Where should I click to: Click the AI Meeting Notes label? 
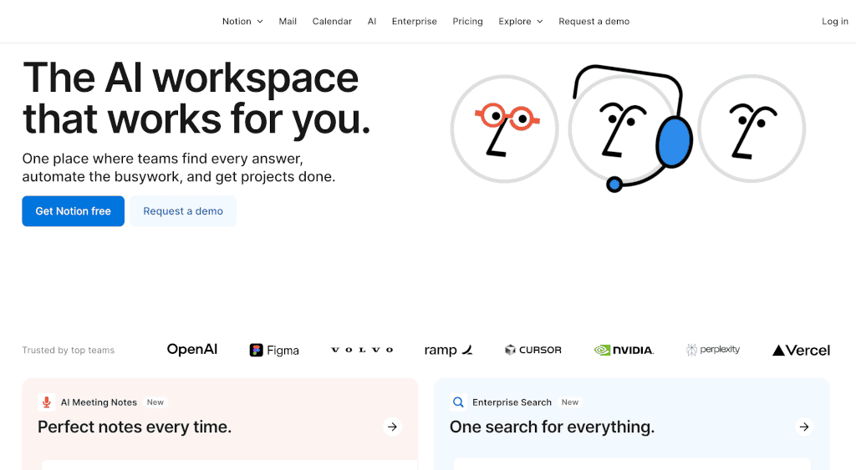point(99,402)
